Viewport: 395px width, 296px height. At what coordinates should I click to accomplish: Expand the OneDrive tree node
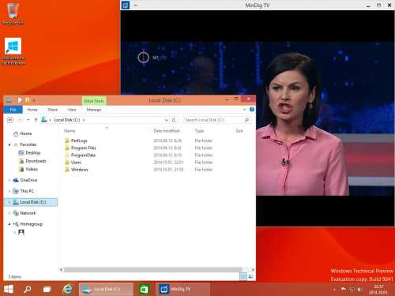click(x=9, y=180)
